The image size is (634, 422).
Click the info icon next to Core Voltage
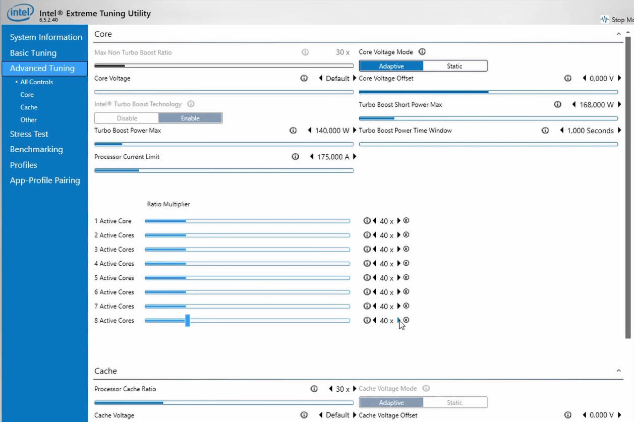pyautogui.click(x=304, y=78)
